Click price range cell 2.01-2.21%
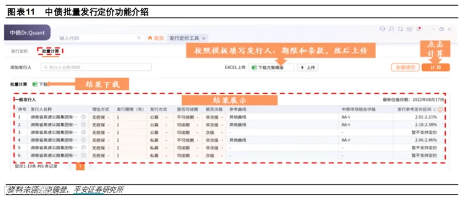Viewport: 462px width, 199px height. coord(427,117)
